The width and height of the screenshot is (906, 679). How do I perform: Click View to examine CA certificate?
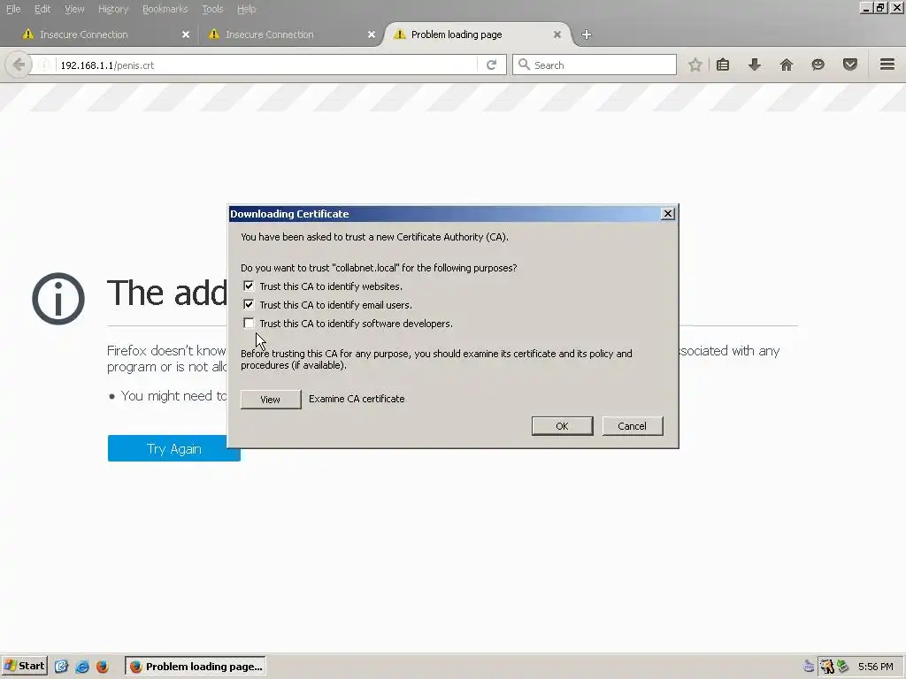271,400
